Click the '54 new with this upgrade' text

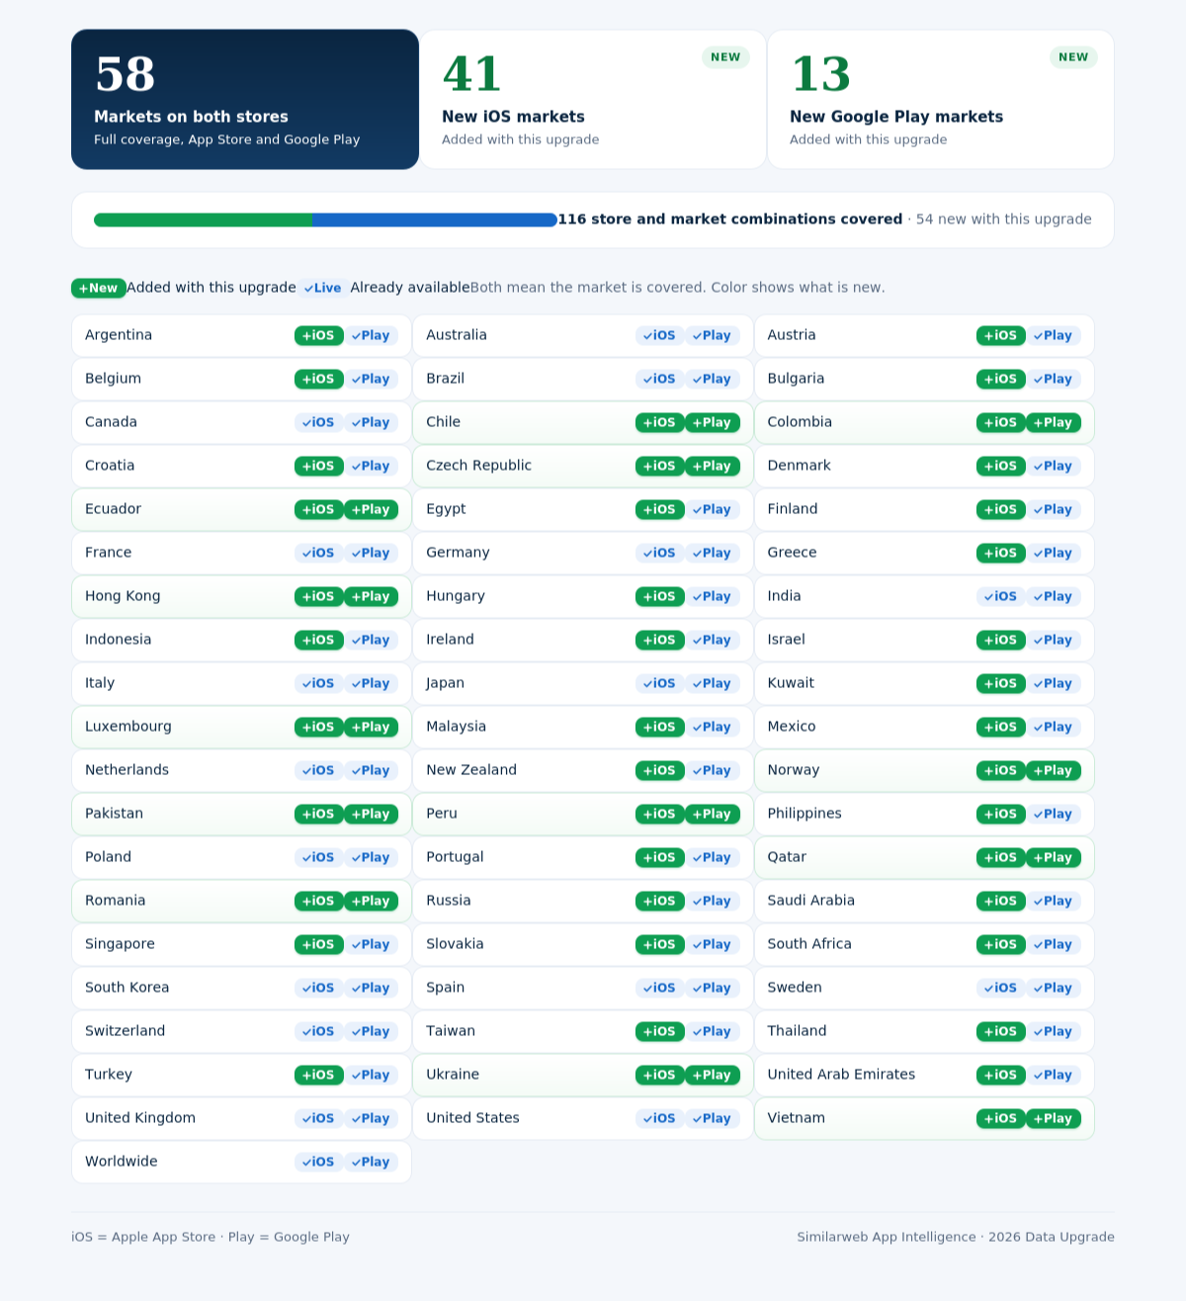[1004, 219]
